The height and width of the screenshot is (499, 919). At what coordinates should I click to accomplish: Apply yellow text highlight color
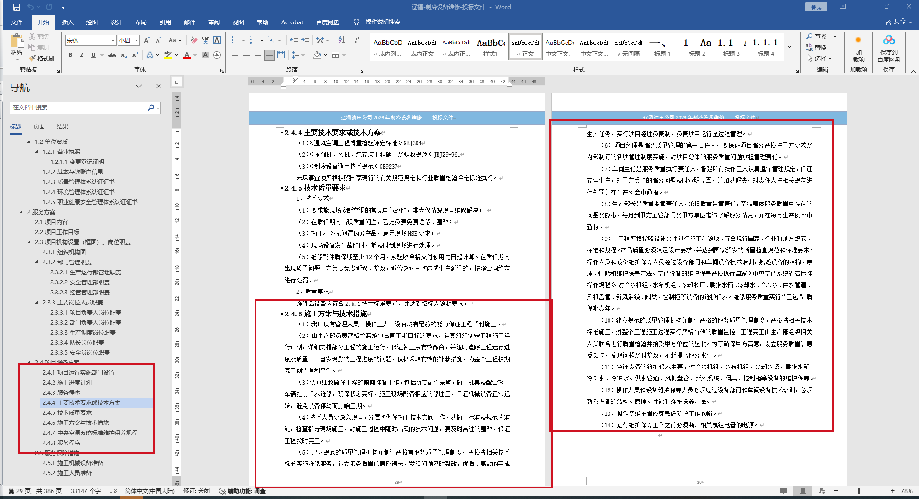pyautogui.click(x=168, y=55)
